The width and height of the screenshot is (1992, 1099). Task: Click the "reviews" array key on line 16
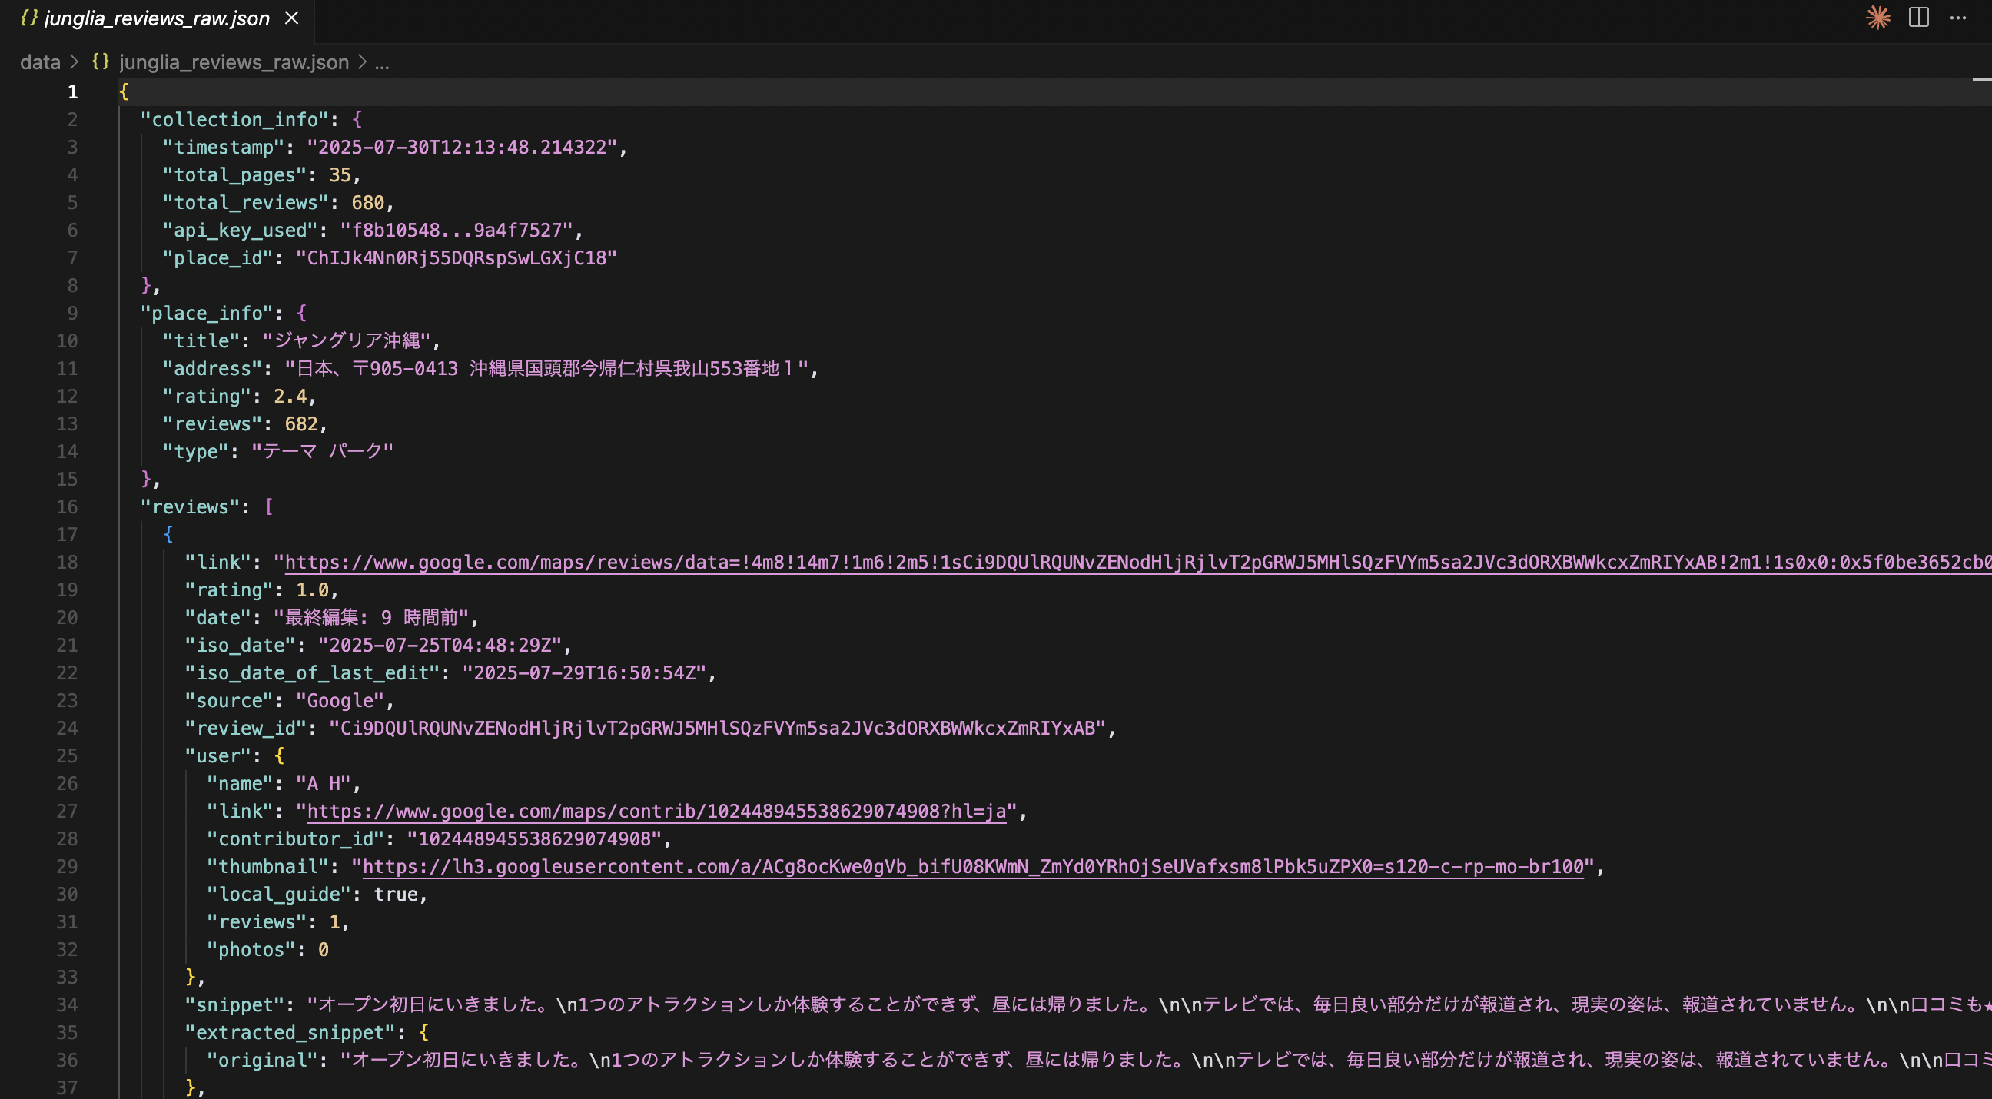(191, 507)
